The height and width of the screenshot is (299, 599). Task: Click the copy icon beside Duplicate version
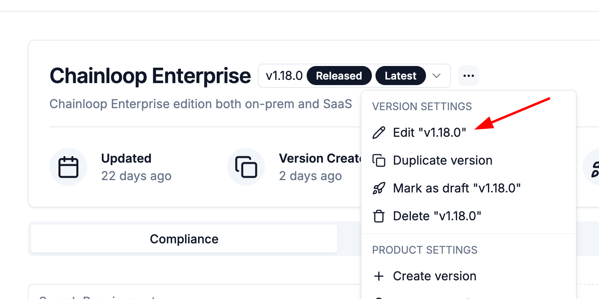tap(379, 160)
